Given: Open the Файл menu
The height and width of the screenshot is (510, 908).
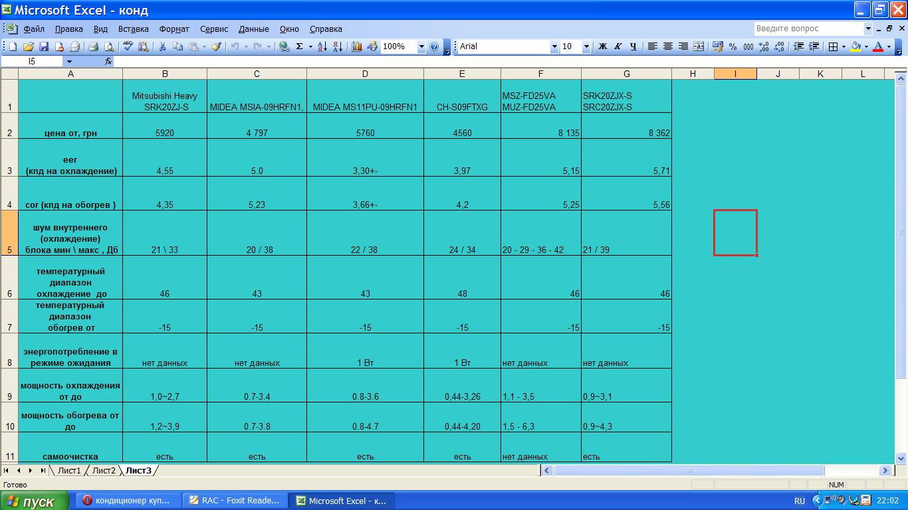Looking at the screenshot, I should [34, 29].
